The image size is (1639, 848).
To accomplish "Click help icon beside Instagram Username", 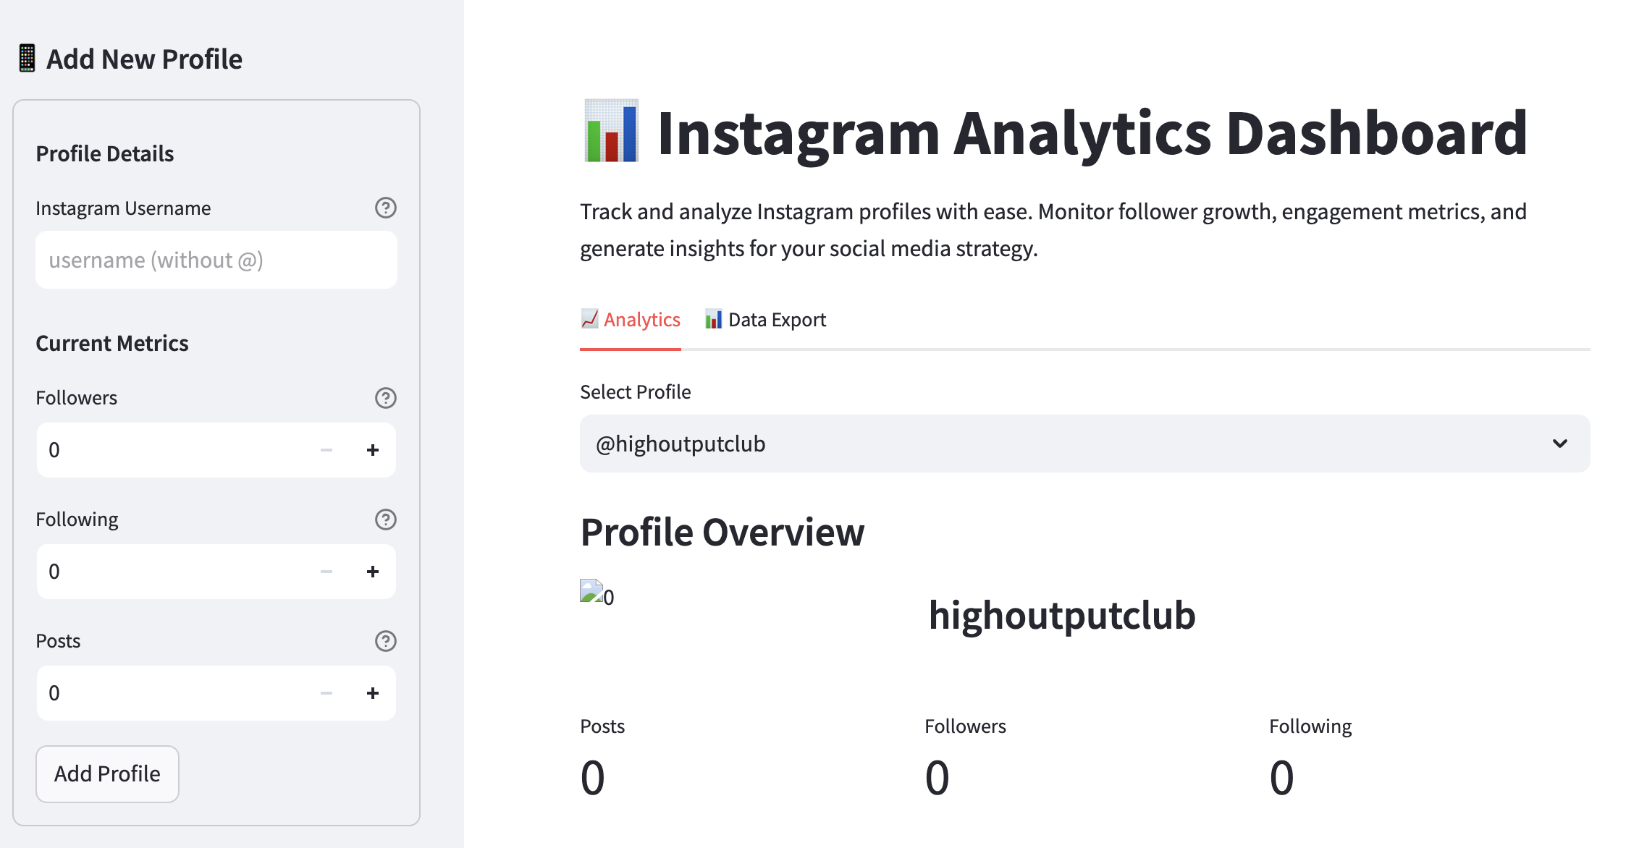I will click(x=385, y=208).
